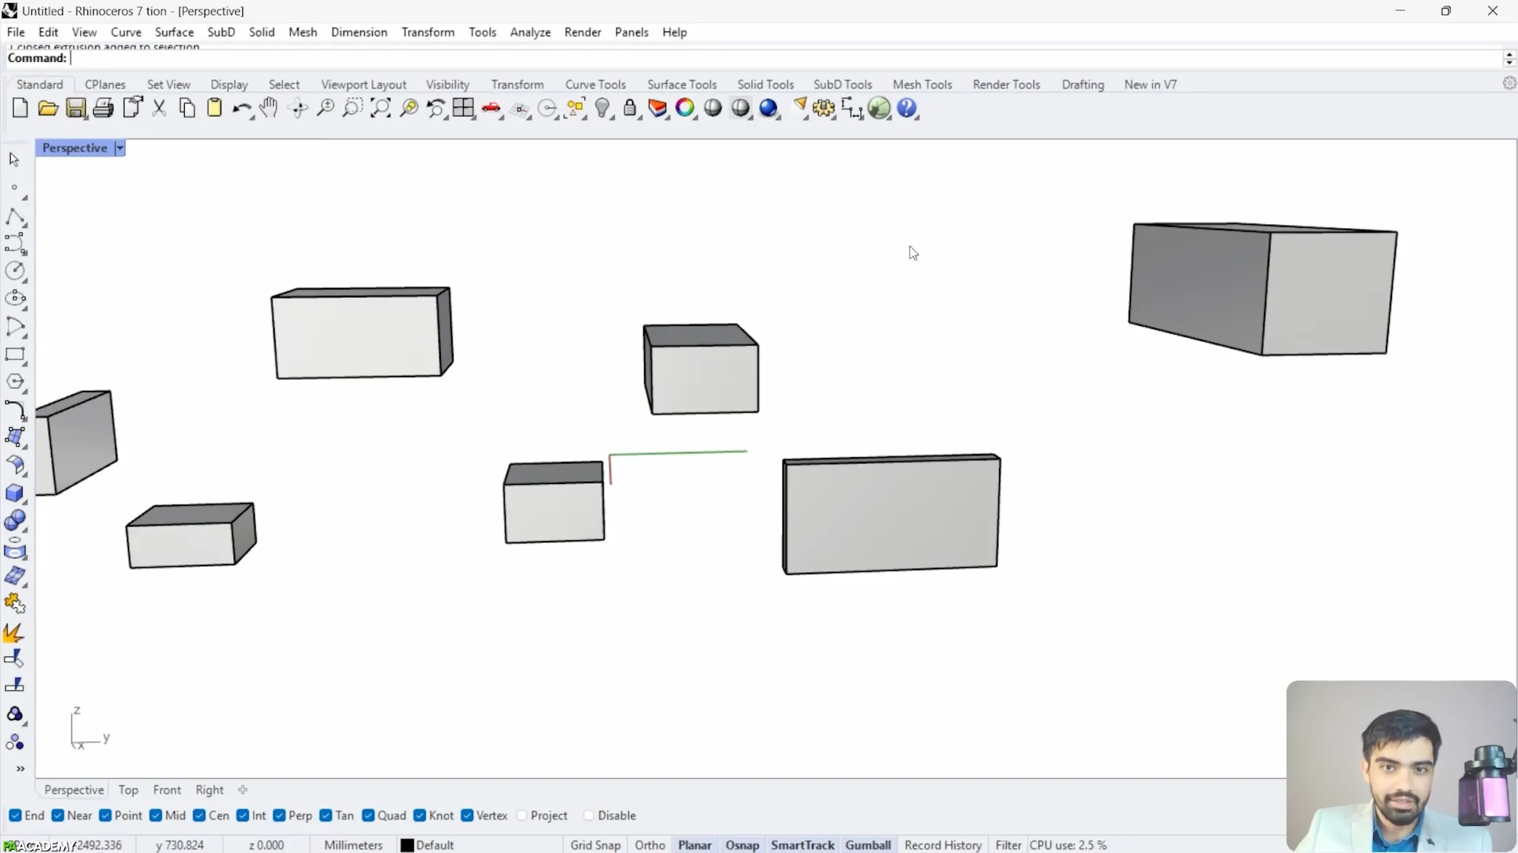Click the Command input field
Screen dimensions: 1518x853
[728, 58]
